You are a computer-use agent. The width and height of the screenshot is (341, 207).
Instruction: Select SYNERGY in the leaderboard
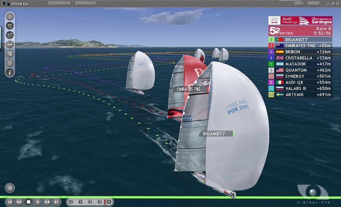(x=300, y=76)
